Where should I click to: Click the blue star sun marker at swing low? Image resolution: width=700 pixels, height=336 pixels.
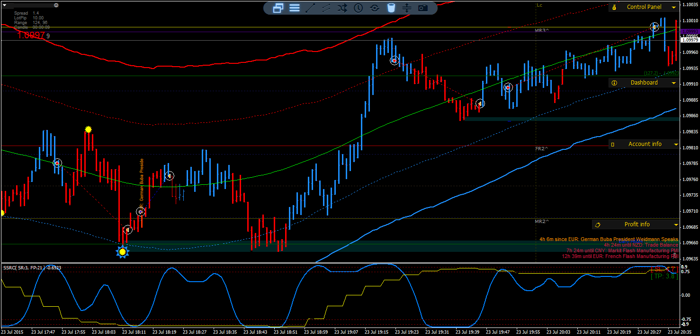click(123, 252)
